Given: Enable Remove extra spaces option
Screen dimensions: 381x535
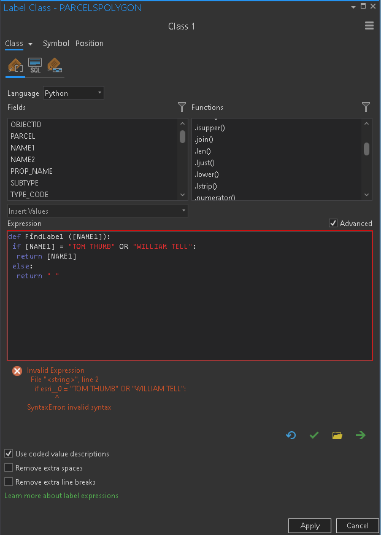Looking at the screenshot, I should (x=9, y=467).
